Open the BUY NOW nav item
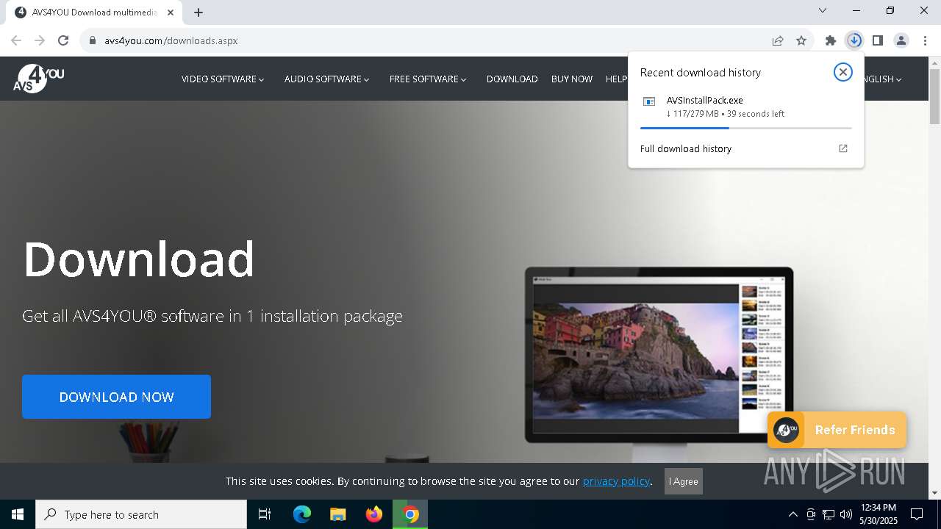Screen dimensions: 941x529 click(572, 79)
